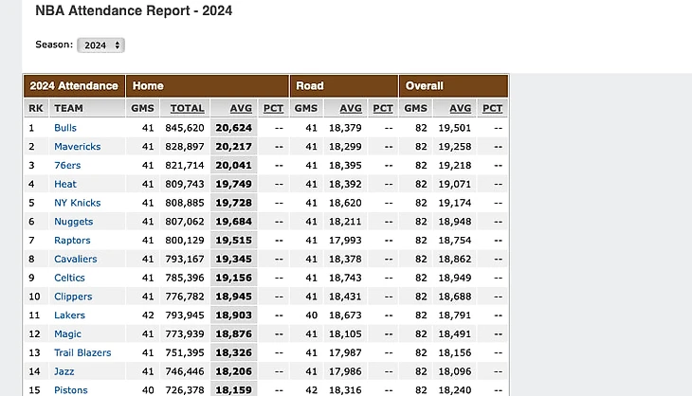Screen dimensions: 692x396
Task: Click the Road PCT column header
Action: coord(383,108)
